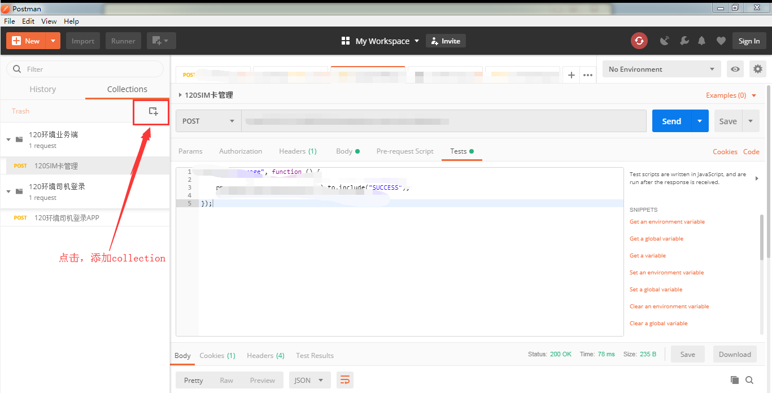Open notifications bell icon
The image size is (772, 393).
[x=702, y=41]
